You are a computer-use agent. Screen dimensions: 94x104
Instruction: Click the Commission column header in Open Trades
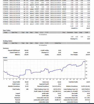pyautogui.click(x=70, y=32)
